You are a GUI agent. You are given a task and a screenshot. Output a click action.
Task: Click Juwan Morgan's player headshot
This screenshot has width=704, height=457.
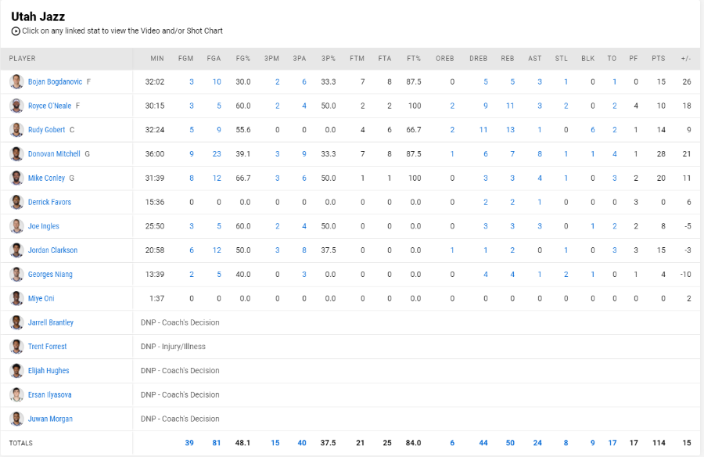click(16, 419)
